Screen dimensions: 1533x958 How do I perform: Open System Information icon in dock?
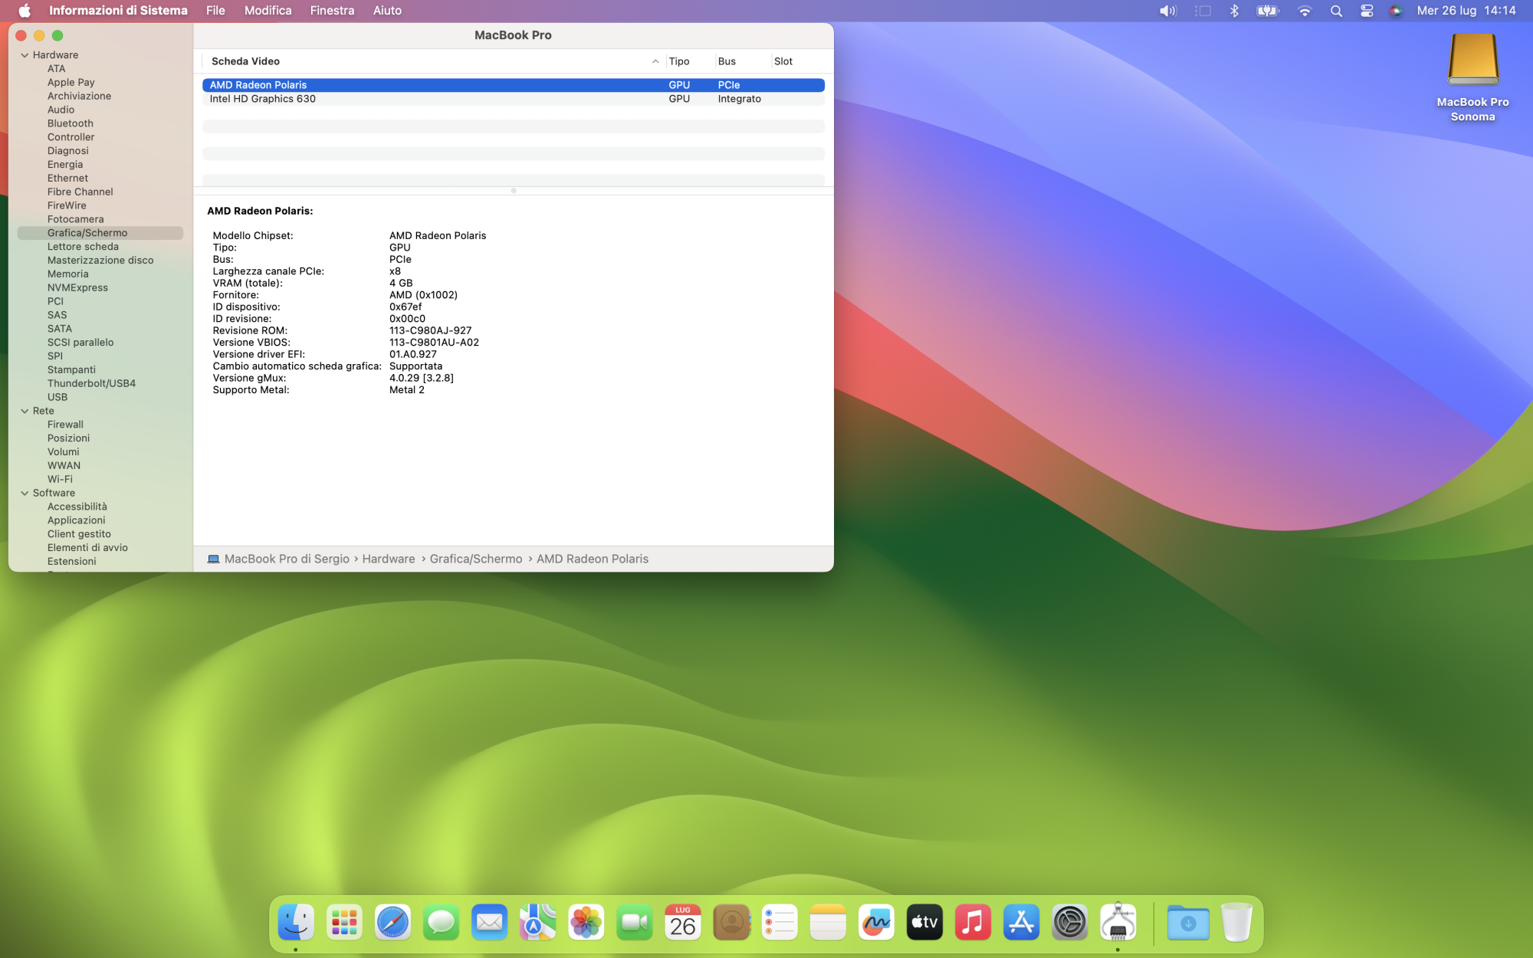point(1118,922)
